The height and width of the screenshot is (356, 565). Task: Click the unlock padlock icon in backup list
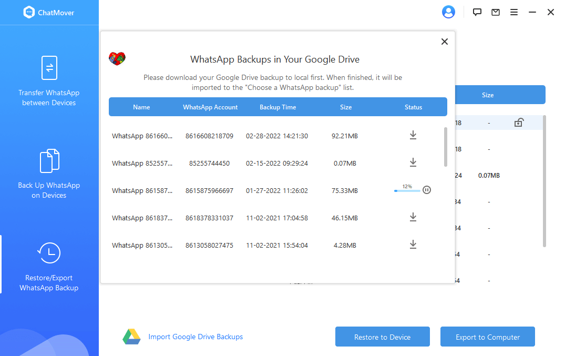[519, 123]
